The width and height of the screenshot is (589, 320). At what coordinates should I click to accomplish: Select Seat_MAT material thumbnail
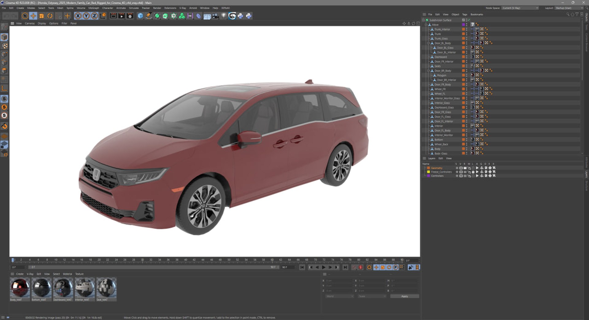(x=106, y=288)
